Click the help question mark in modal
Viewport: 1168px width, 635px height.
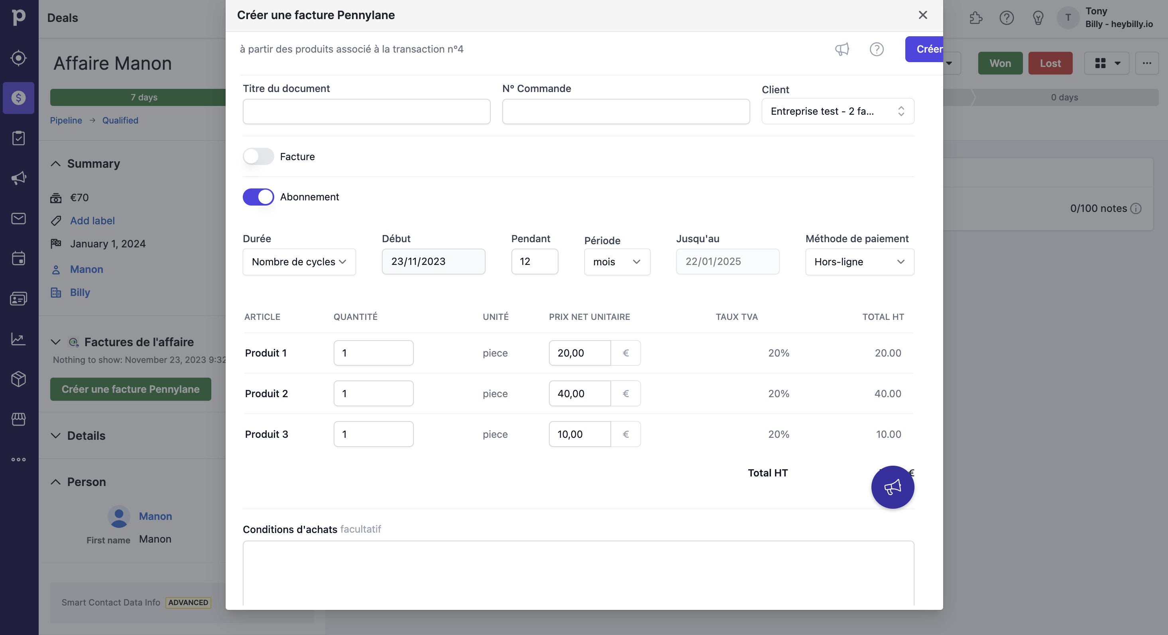pyautogui.click(x=877, y=49)
